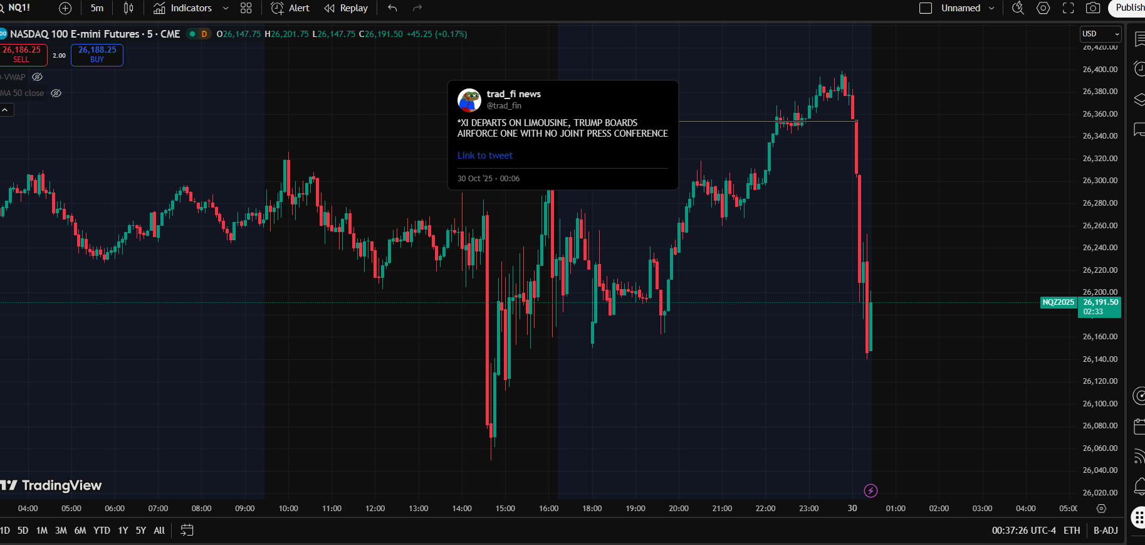Select the 3M date range
The image size is (1145, 545).
click(61, 531)
